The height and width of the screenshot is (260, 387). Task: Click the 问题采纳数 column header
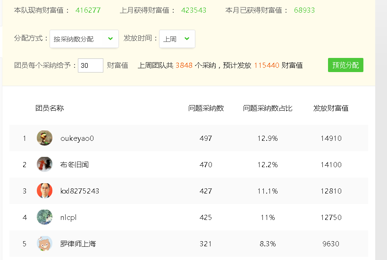[x=206, y=108]
